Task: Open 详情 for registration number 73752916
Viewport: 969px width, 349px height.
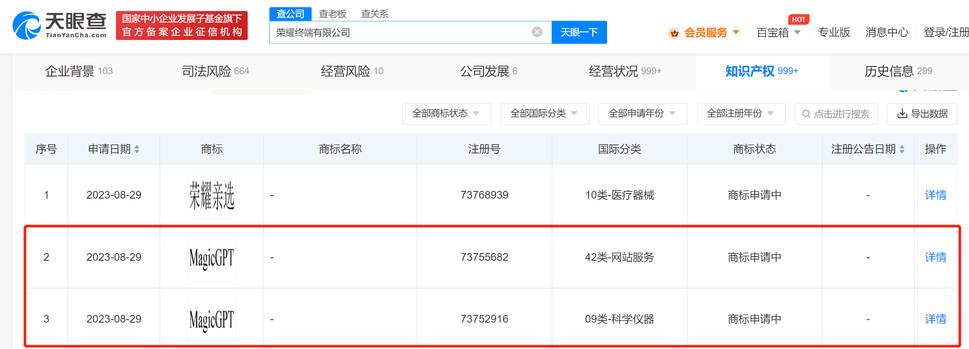Action: [x=936, y=319]
